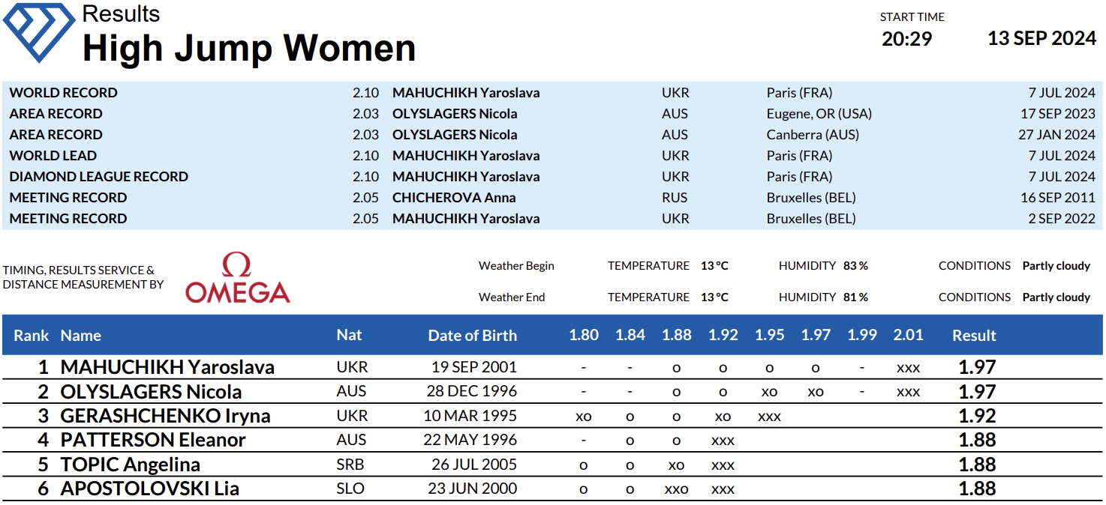Viewport: 1106px width, 505px height.
Task: Click TOPIC Angelina's name
Action: tap(130, 465)
